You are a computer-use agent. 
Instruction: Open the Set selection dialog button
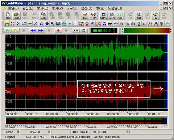(x=120, y=16)
